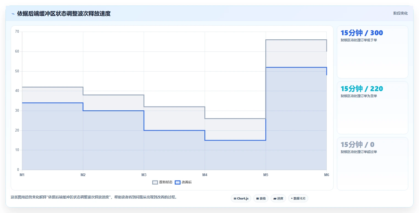Open the 15分钟 / 220 data card
This screenshot has width=419, height=213.
(372, 108)
